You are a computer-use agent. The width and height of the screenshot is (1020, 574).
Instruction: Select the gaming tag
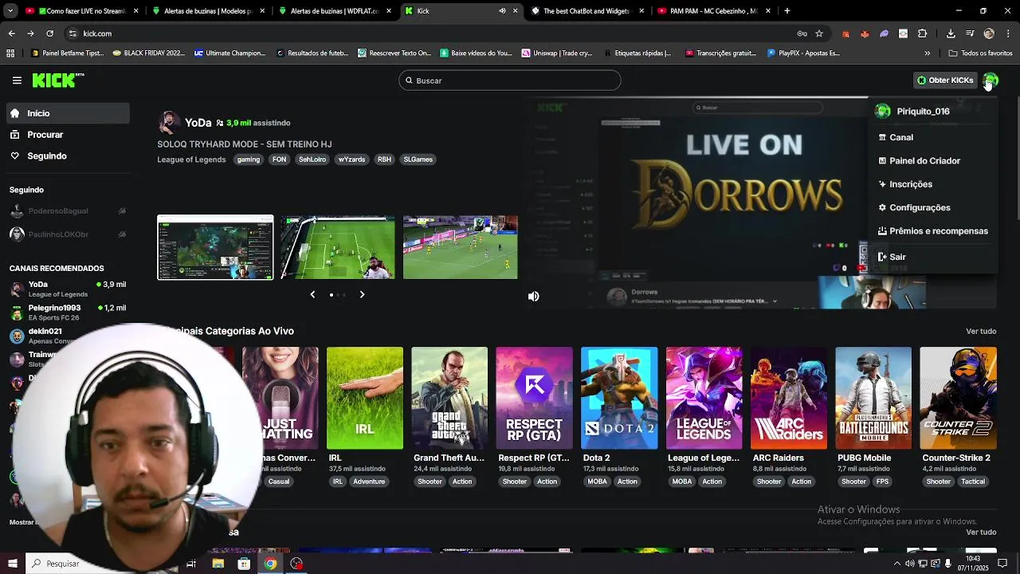click(x=249, y=159)
